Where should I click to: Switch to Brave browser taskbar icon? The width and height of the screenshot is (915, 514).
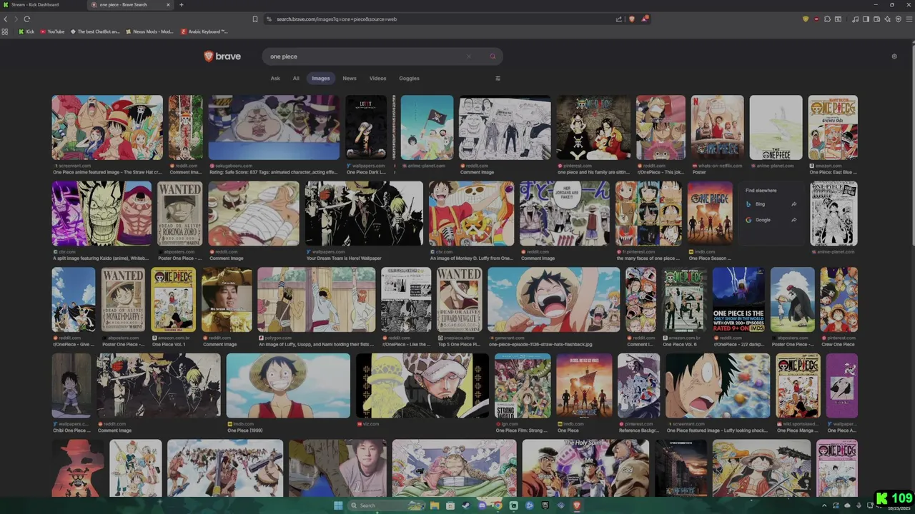pyautogui.click(x=577, y=505)
